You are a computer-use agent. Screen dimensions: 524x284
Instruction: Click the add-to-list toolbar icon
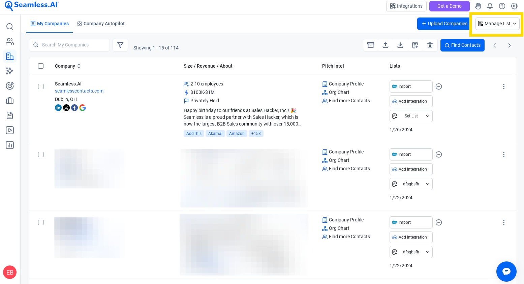(415, 45)
